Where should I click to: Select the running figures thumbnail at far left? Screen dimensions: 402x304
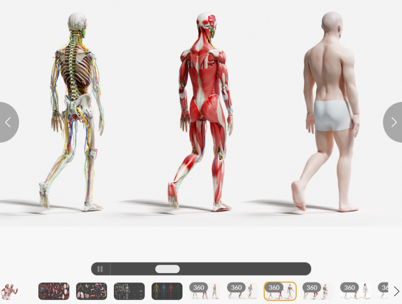[x=9, y=291]
